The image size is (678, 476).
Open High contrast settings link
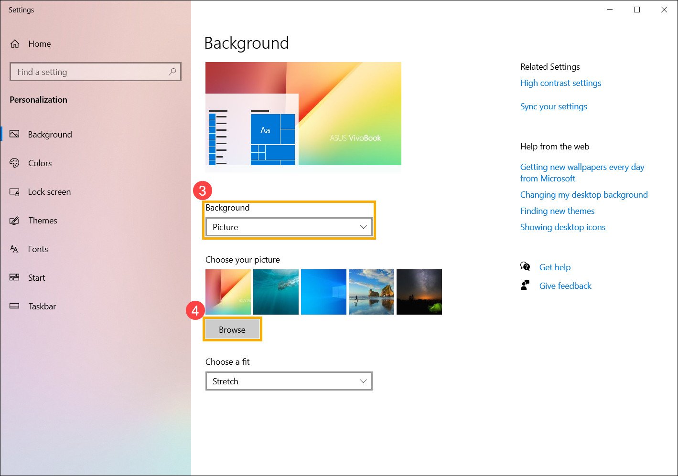[x=560, y=83]
